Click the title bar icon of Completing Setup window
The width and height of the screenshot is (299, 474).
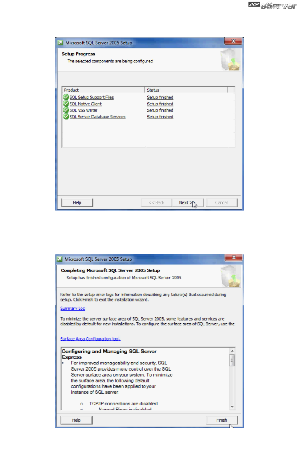tap(60, 259)
